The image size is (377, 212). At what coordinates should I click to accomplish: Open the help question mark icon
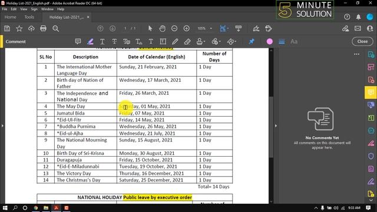tap(347, 17)
